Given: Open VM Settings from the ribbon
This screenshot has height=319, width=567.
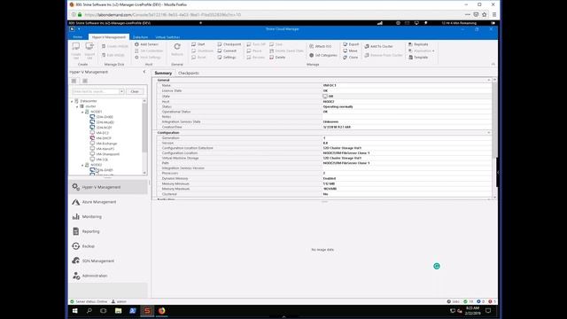Looking at the screenshot, I should 227,57.
